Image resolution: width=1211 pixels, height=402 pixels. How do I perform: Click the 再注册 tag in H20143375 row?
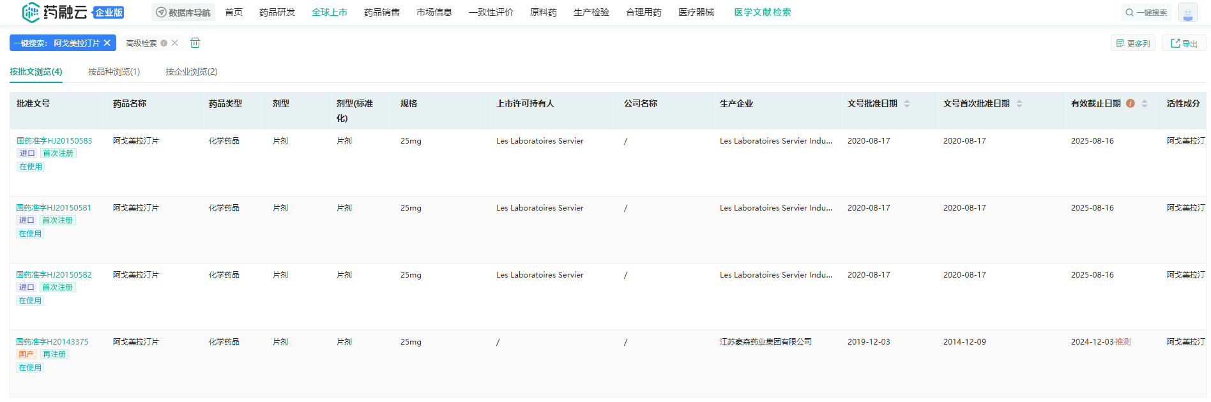pyautogui.click(x=54, y=354)
